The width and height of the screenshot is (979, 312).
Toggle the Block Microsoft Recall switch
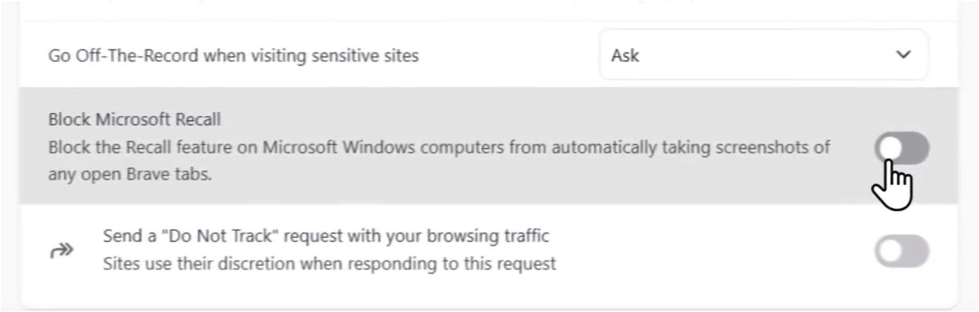point(902,148)
